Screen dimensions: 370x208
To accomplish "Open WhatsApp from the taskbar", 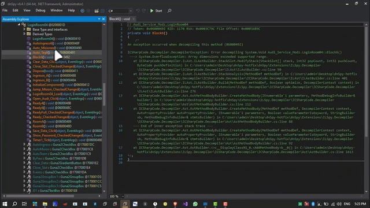I will (195, 204).
